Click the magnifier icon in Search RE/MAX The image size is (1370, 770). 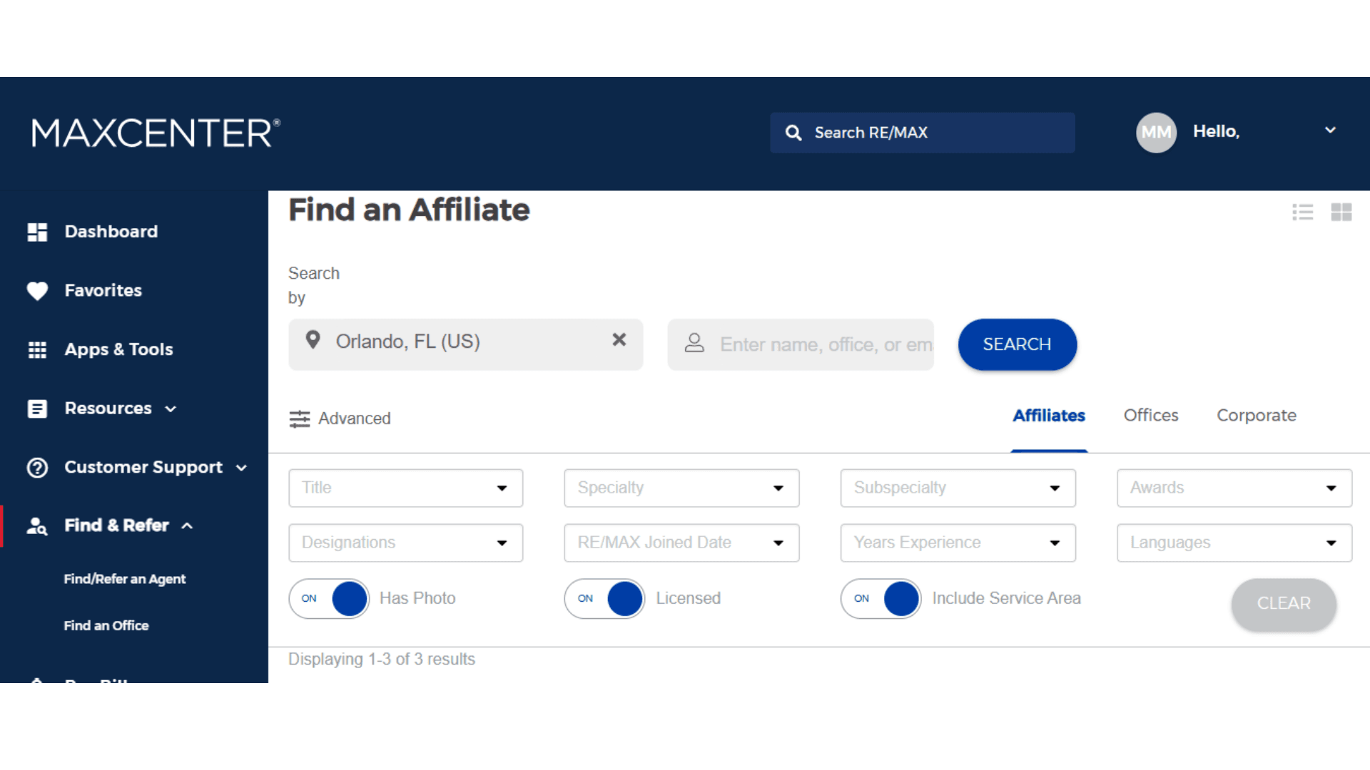pos(793,133)
